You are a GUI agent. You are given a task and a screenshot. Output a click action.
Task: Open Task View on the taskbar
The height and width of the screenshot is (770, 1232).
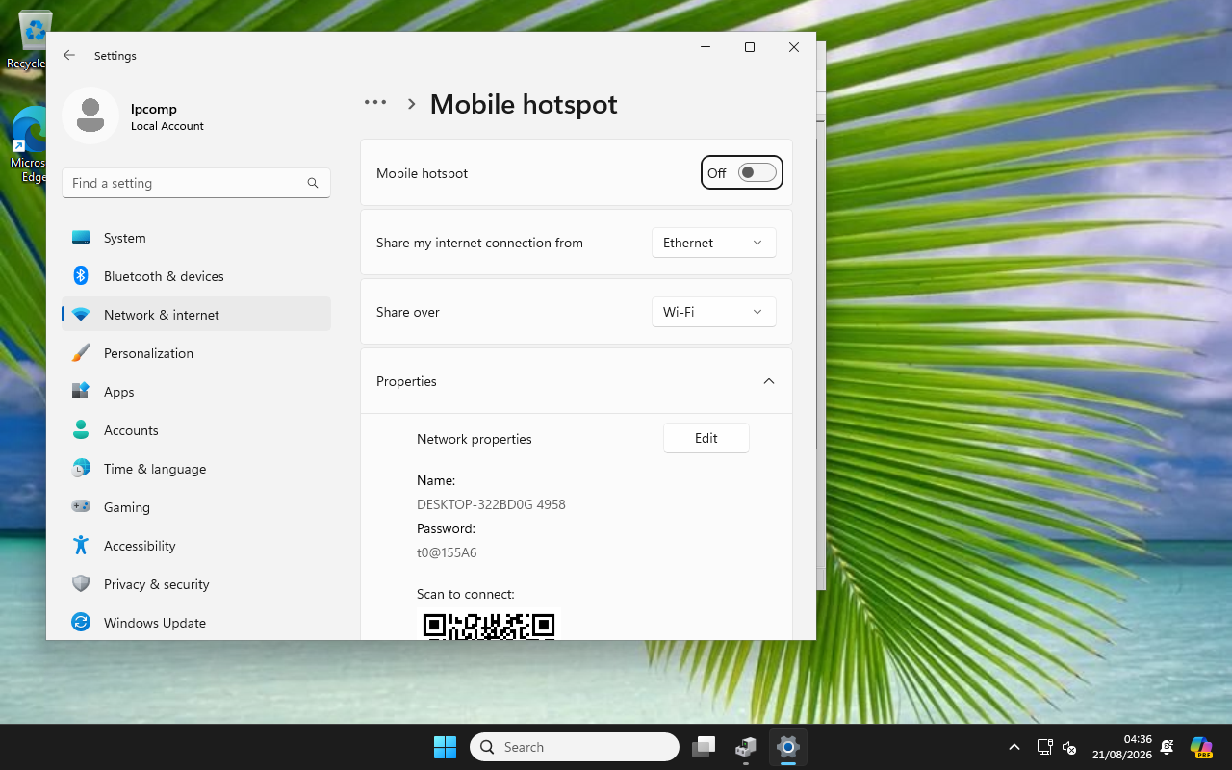pos(705,747)
